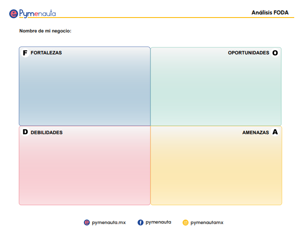Open the pymenauta Facebook link text

(x=158, y=222)
